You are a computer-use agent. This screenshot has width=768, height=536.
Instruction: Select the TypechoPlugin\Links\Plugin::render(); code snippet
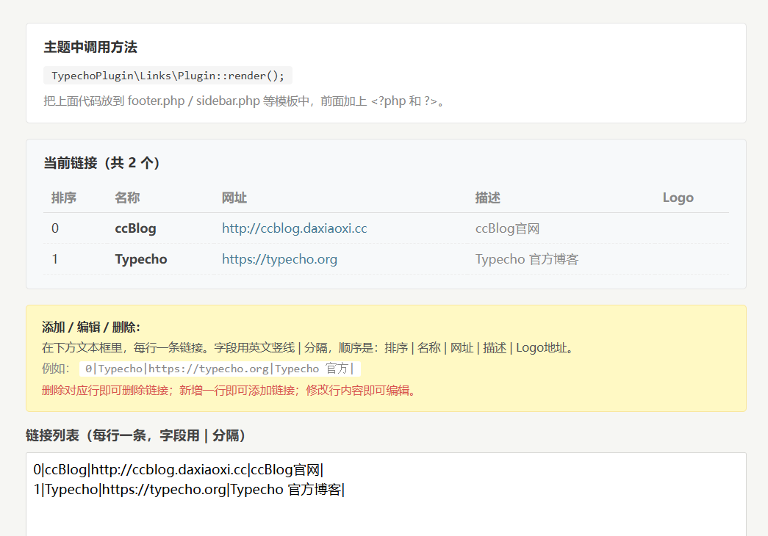click(x=168, y=76)
